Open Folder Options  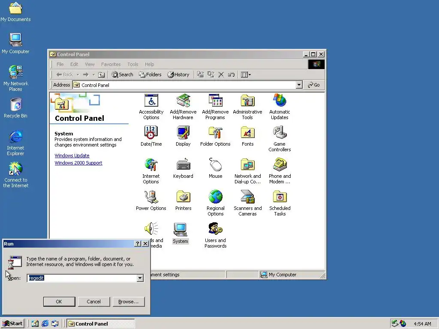tap(215, 136)
